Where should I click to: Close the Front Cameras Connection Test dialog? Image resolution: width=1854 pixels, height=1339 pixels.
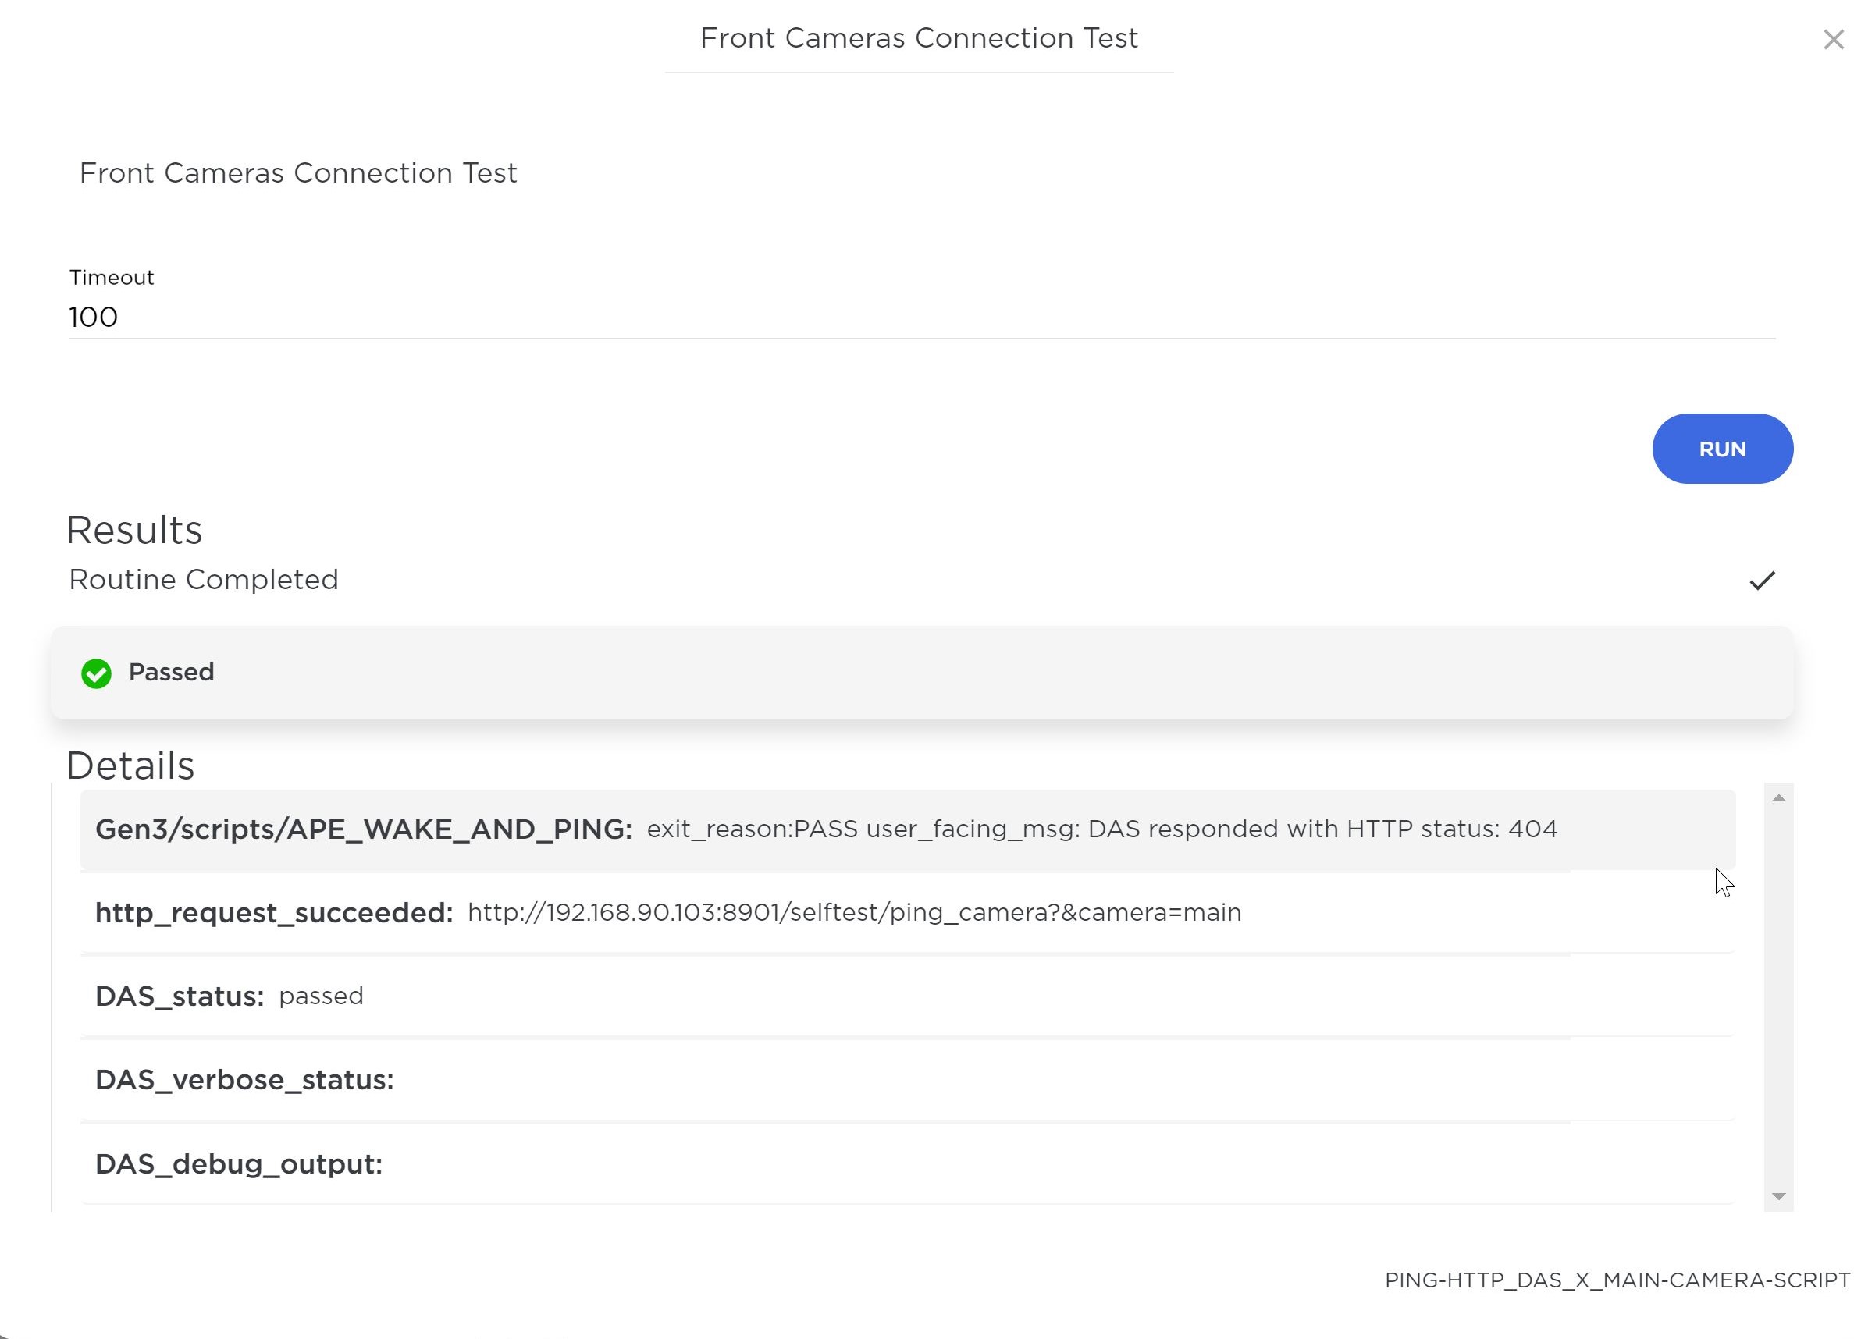(x=1833, y=40)
